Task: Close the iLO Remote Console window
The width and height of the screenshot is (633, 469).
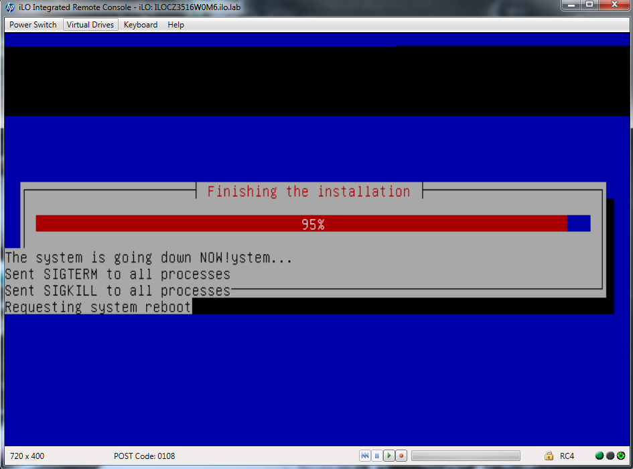Action: 614,5
